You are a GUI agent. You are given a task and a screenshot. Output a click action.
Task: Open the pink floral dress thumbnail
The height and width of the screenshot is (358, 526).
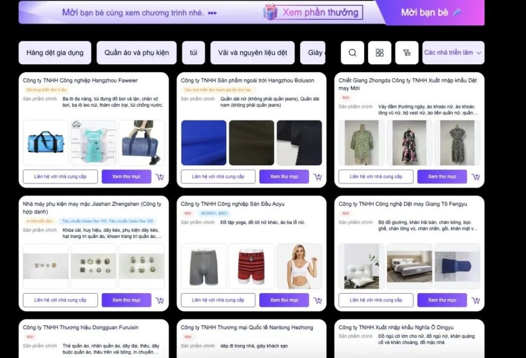click(409, 143)
